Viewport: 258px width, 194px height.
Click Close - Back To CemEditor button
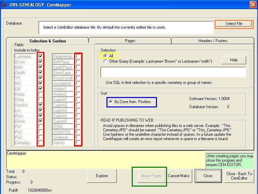pos(239,176)
